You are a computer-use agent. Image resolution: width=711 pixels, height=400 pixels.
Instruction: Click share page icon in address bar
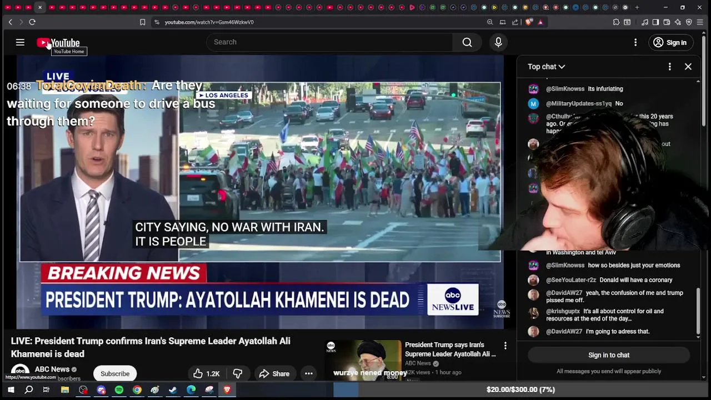coord(515,22)
